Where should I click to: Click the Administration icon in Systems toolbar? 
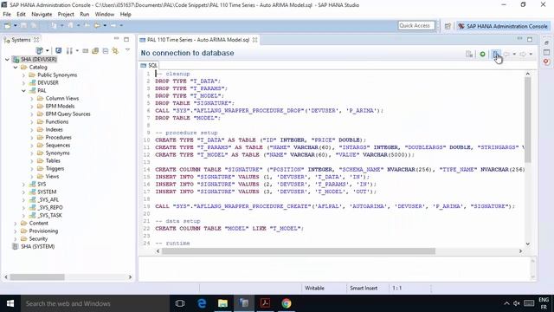(59, 51)
